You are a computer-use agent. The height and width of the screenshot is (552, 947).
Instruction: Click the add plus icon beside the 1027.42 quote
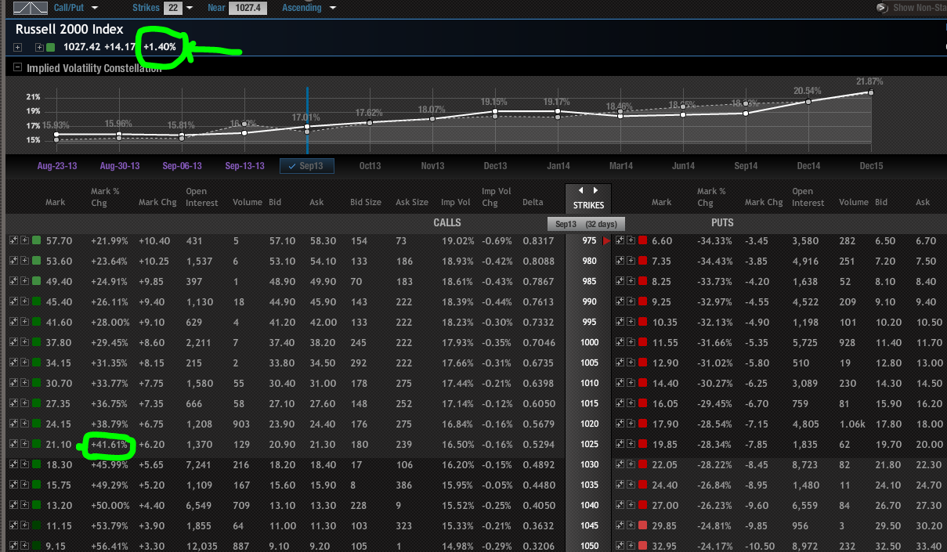coord(40,47)
